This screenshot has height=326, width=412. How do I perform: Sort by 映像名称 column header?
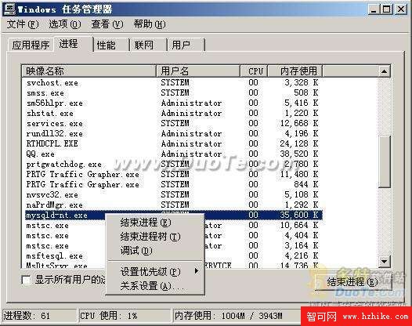pos(89,71)
